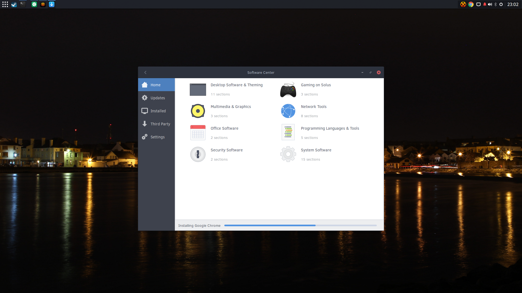Open Multimedia & Graphics category
Viewport: 522px width, 293px height.
[x=231, y=107]
